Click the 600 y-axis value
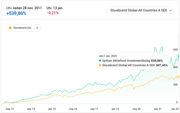This screenshot has width=180, height=113. [x=175, y=49]
